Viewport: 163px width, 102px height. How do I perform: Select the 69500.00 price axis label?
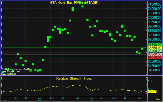(x=154, y=22)
